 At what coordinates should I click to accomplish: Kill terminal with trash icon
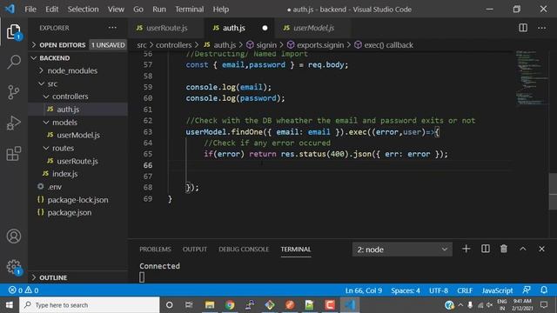(x=504, y=250)
